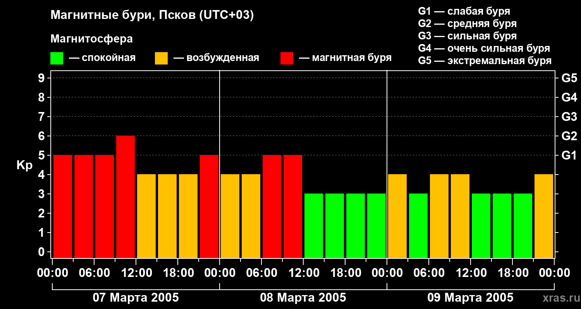Select the first yellow bar on 09 March
Image resolution: width=581 pixels, height=309 pixels.
point(397,216)
